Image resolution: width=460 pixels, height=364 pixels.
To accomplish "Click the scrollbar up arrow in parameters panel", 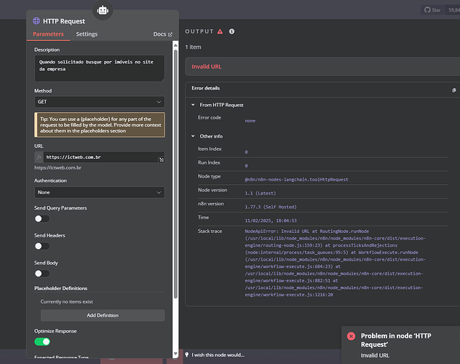I will [175, 45].
